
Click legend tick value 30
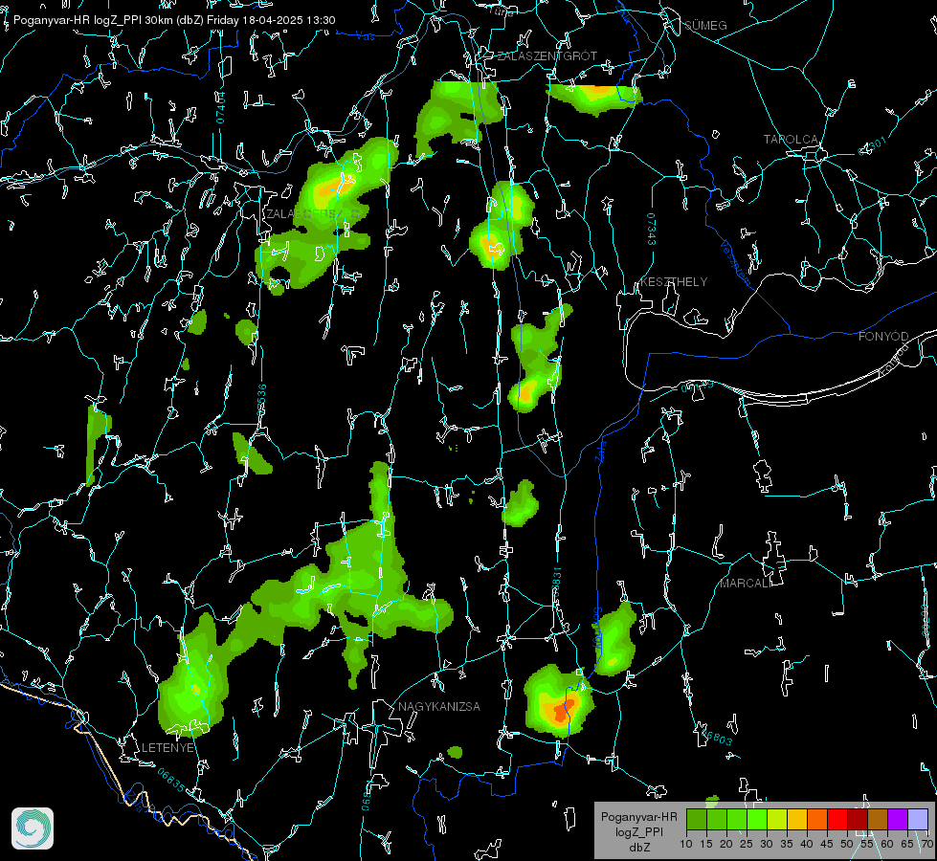[767, 844]
